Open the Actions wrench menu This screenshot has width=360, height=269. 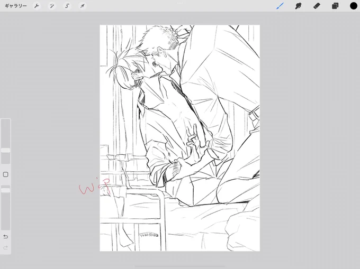tap(37, 6)
